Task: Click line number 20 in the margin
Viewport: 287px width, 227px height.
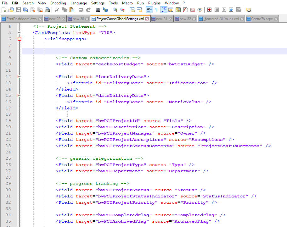Action: [x=8, y=127]
